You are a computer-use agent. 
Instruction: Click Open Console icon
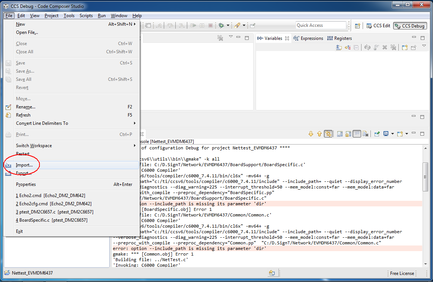coord(400,134)
